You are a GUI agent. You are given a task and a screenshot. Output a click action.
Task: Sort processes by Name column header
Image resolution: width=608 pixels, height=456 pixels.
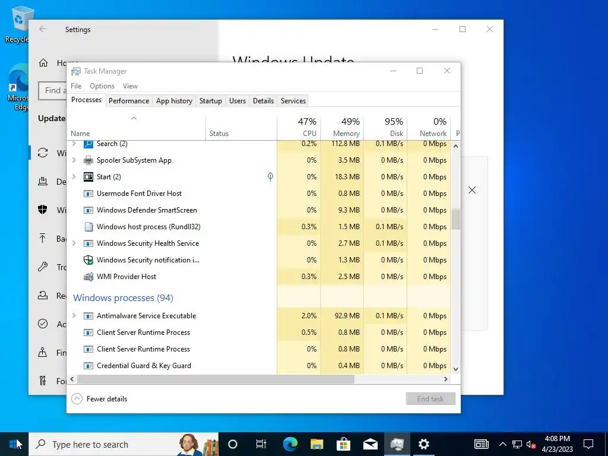(x=137, y=127)
